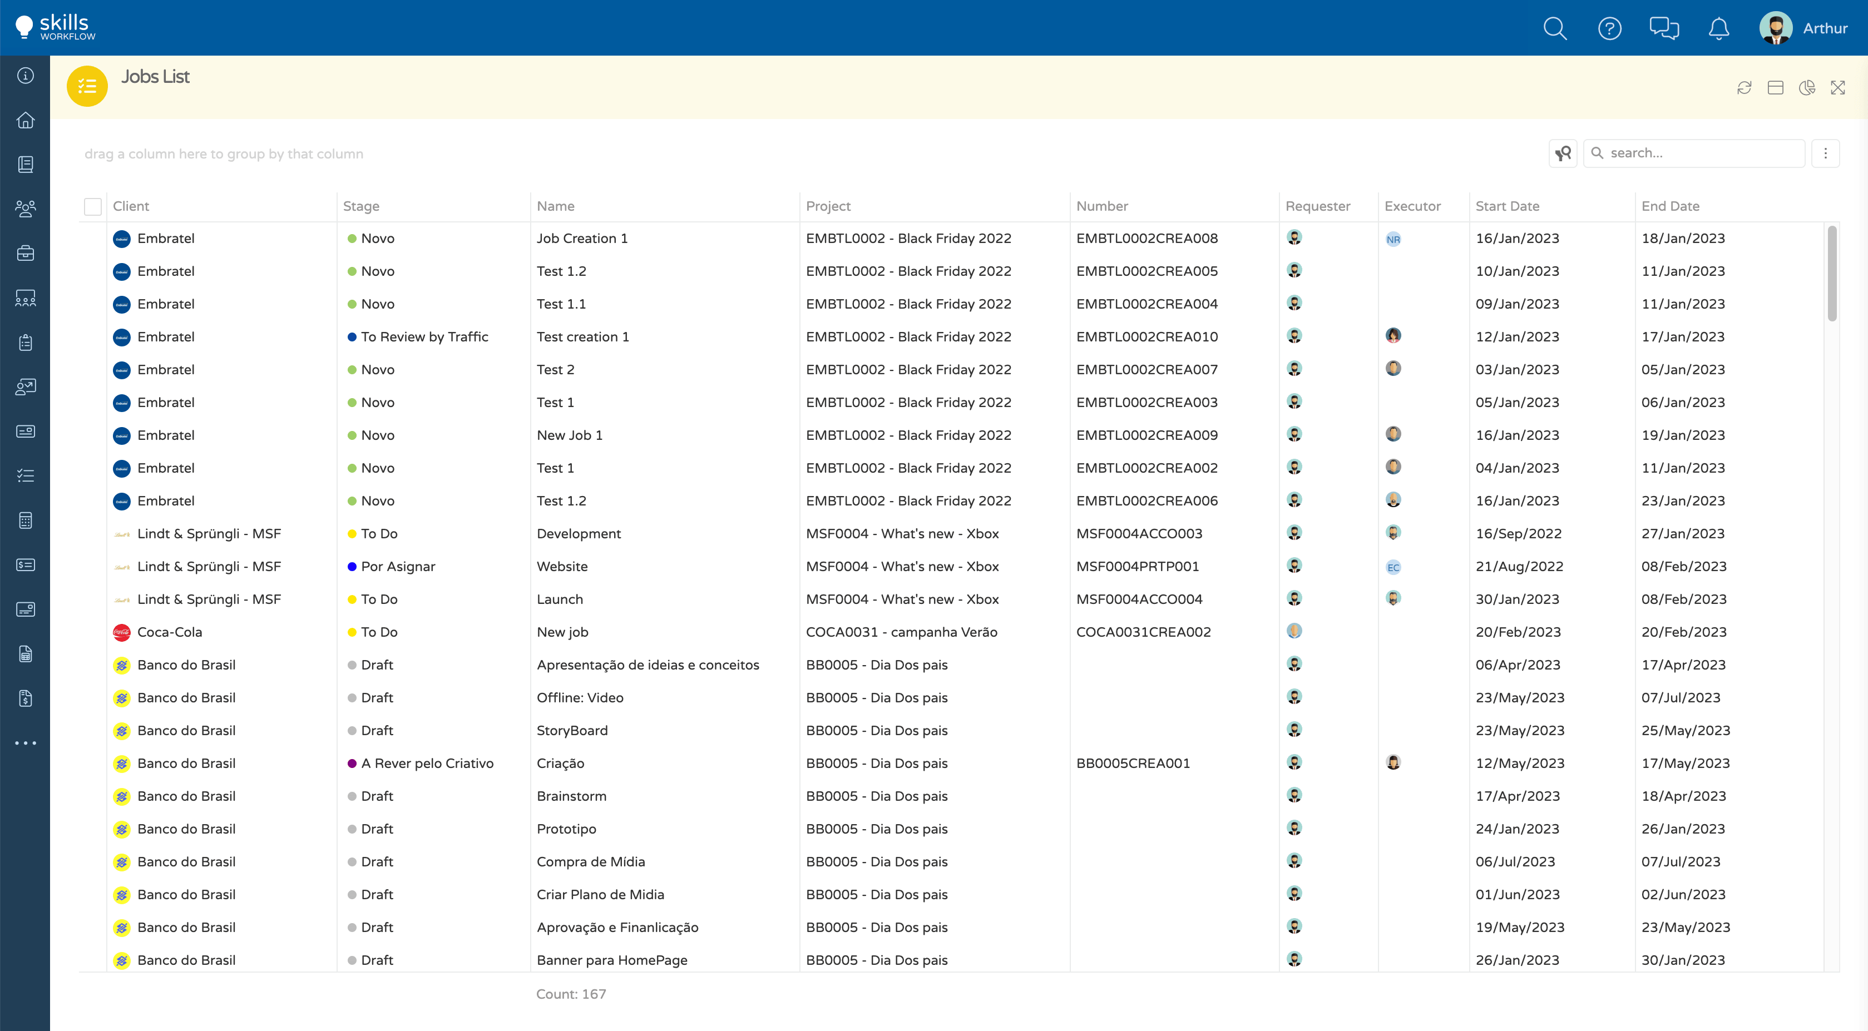Screen dimensions: 1868x1031
Task: Open the info icon in the sidebar
Action: coord(26,76)
